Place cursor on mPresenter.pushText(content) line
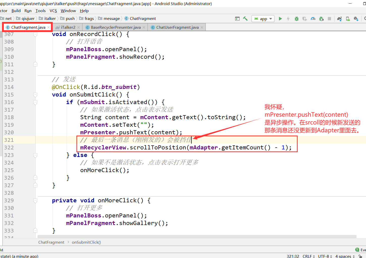This screenshot has width=366, height=258. point(131,133)
